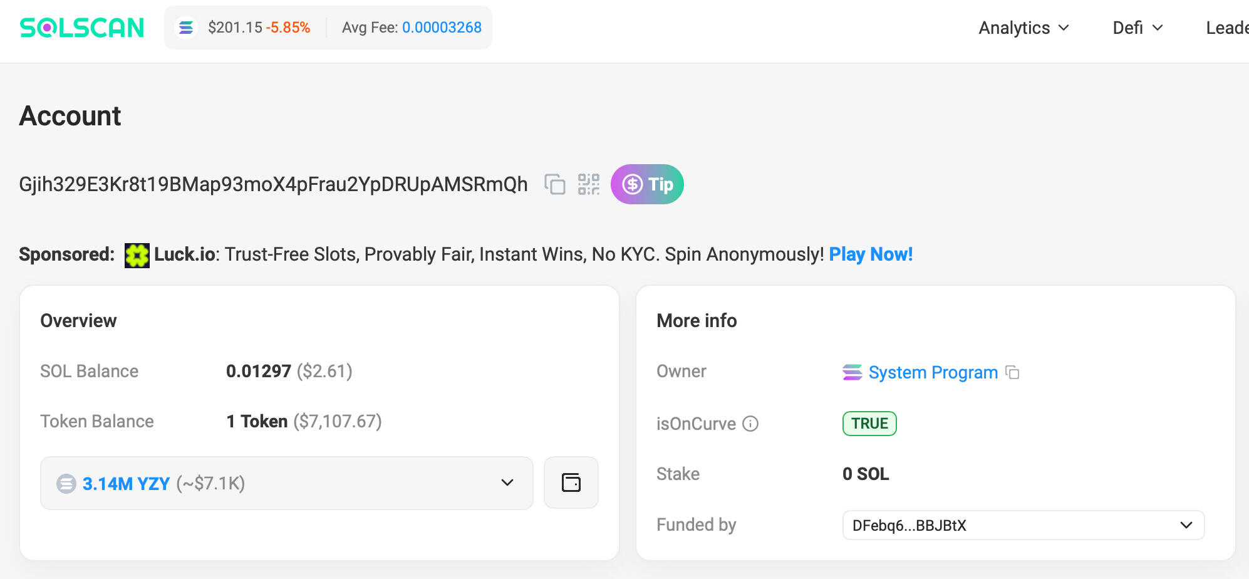Click the Solana price ticker icon
Viewport: 1249px width, 579px height.
[186, 28]
